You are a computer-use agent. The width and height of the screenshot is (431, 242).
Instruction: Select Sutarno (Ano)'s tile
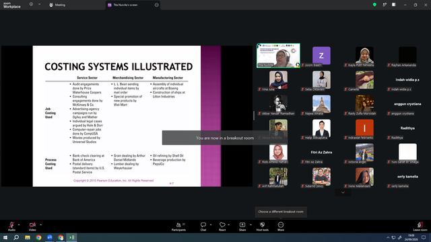point(321,176)
